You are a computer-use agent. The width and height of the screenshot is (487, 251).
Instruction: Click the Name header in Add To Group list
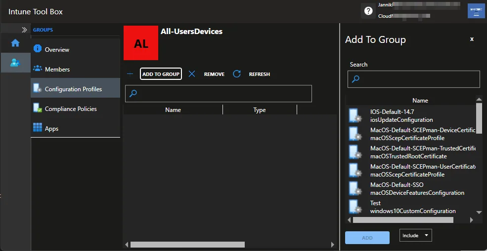(420, 101)
